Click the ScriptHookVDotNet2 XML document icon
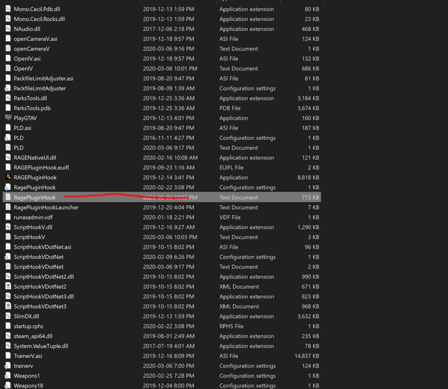 8,286
